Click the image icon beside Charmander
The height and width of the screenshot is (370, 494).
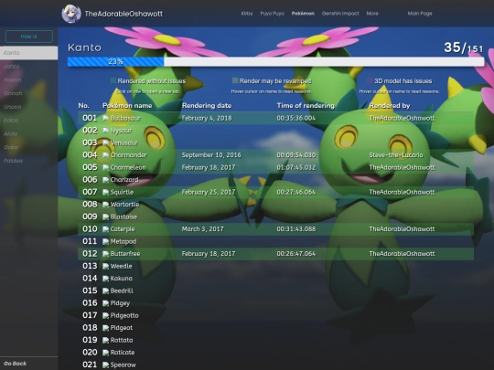105,155
